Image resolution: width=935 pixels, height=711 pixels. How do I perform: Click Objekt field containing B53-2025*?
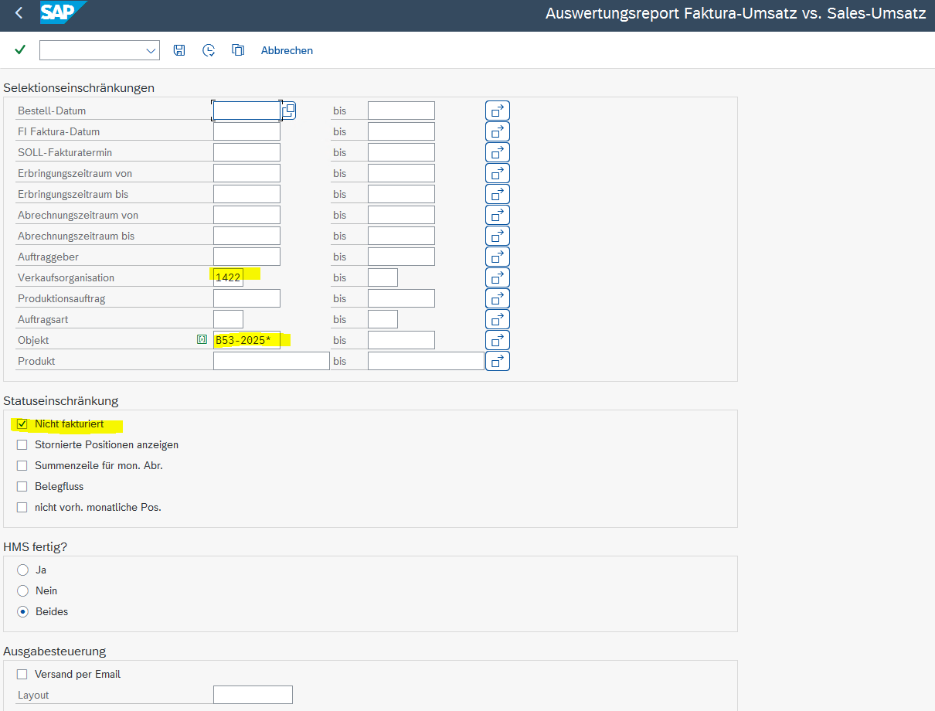(x=246, y=340)
